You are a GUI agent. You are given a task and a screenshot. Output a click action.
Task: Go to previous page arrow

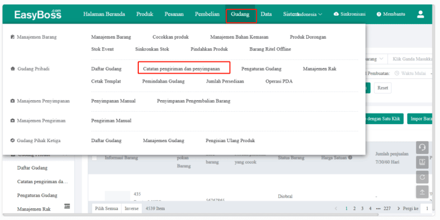[x=336, y=208]
